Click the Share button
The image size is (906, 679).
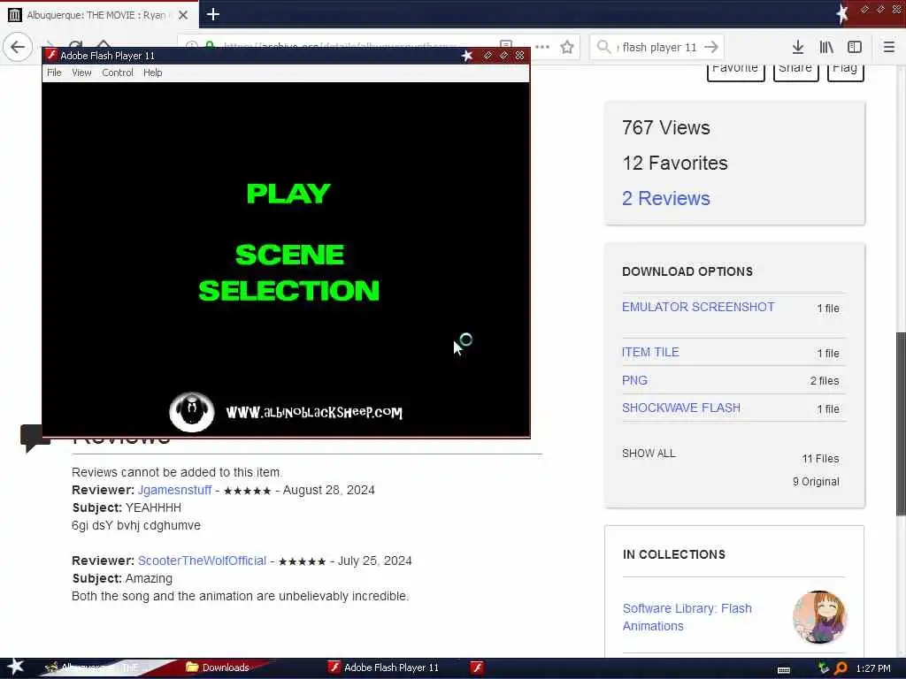[x=795, y=72]
